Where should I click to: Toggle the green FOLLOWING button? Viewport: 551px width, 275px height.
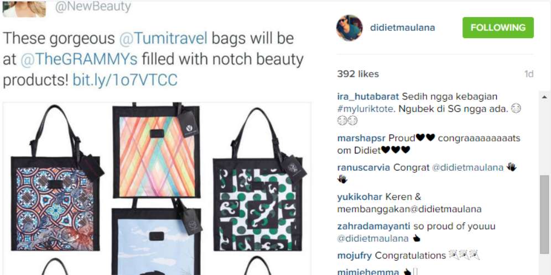click(498, 28)
